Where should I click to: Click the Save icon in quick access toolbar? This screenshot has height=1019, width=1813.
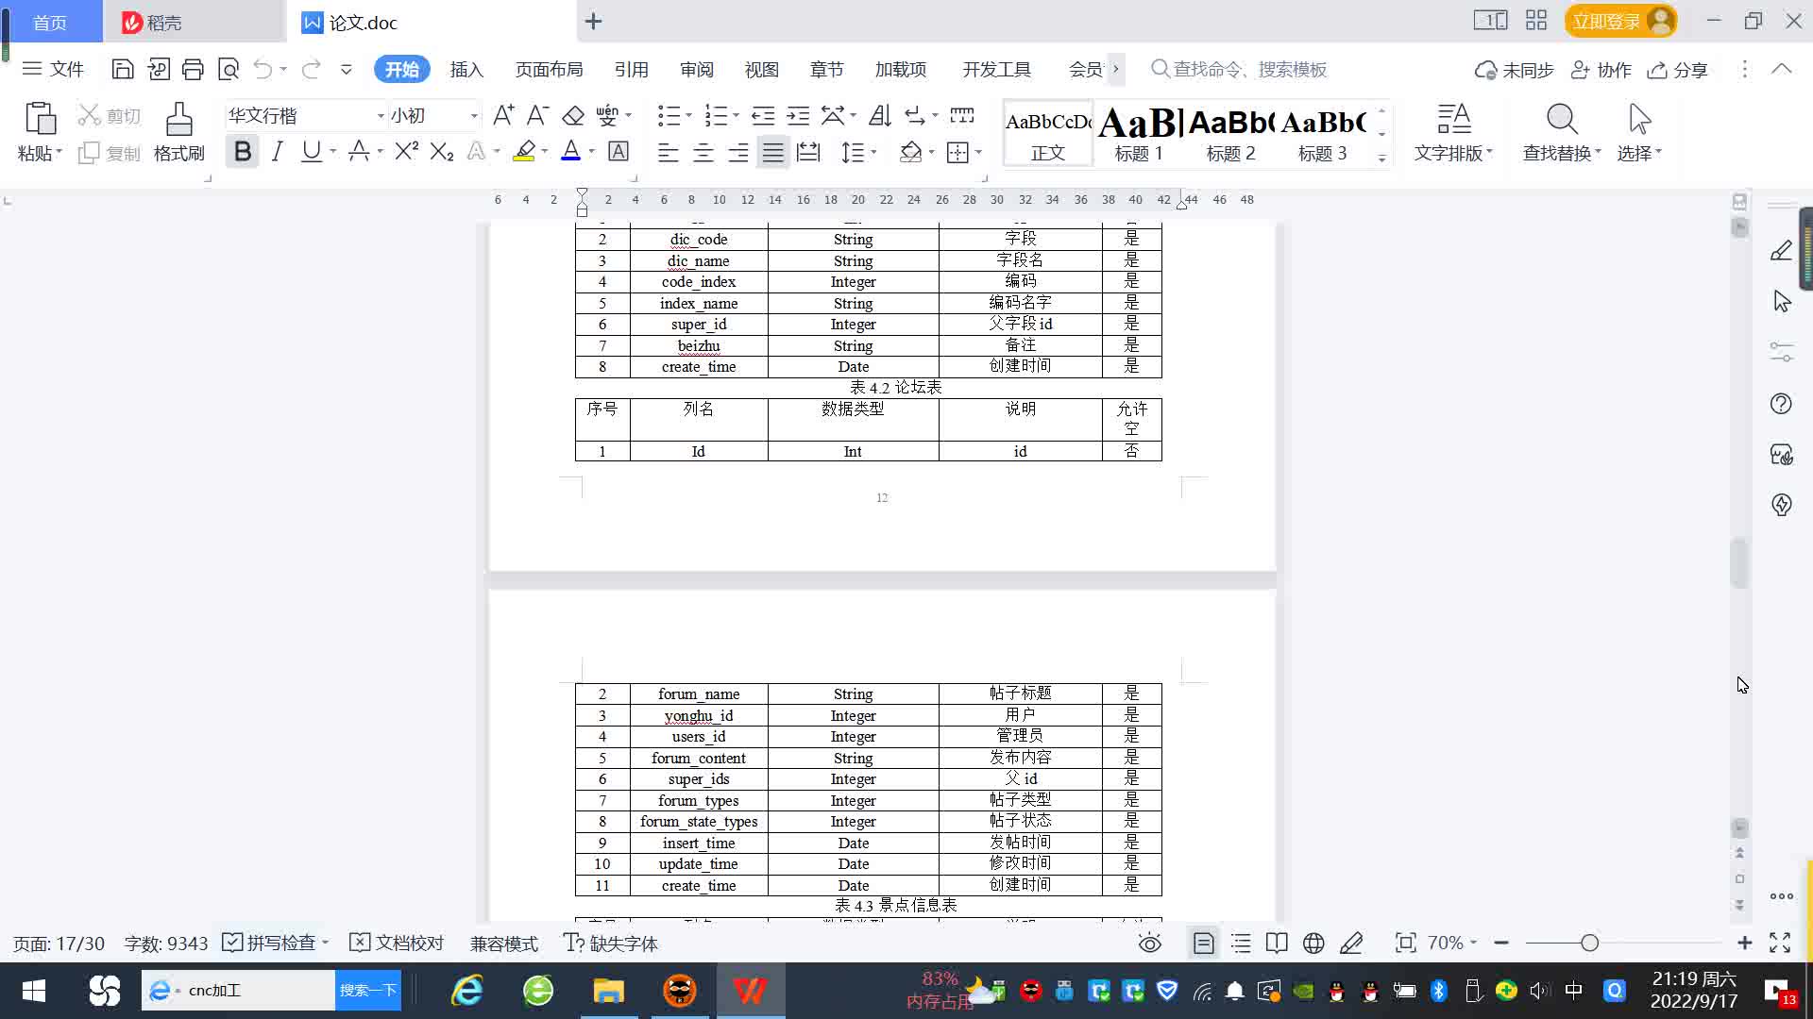click(x=122, y=69)
